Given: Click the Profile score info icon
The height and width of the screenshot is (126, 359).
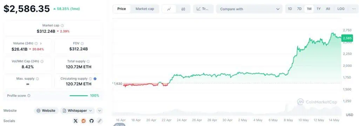Looking at the screenshot, I should pyautogui.click(x=29, y=96).
